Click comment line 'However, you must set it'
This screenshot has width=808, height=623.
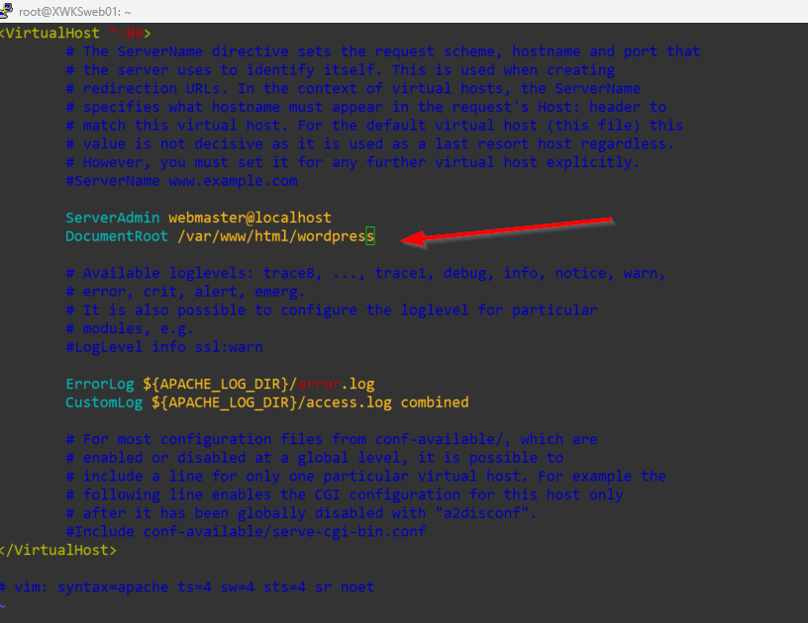(x=353, y=162)
